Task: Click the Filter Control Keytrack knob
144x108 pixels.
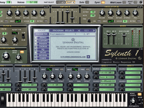Action: (x=18, y=57)
